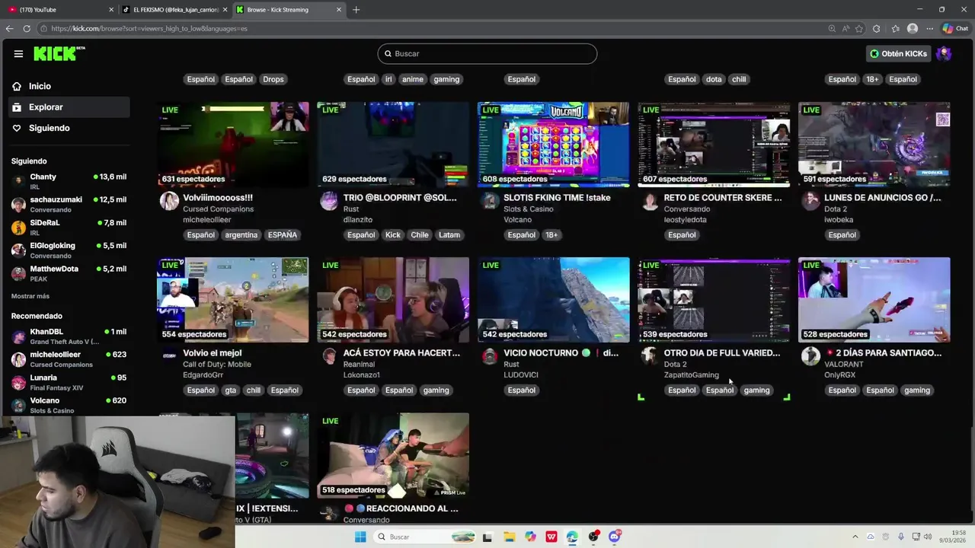Click the KICK beta logo
The height and width of the screenshot is (548, 975).
59,53
